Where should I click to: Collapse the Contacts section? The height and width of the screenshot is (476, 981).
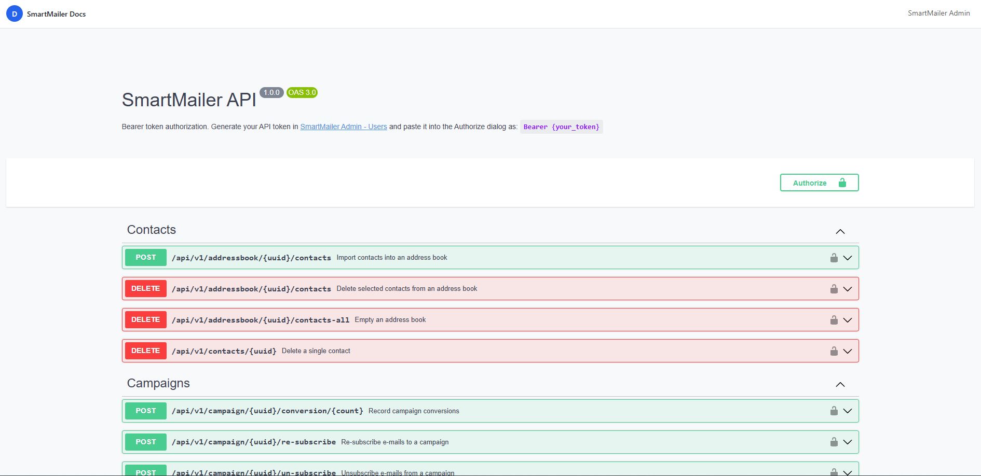click(840, 231)
